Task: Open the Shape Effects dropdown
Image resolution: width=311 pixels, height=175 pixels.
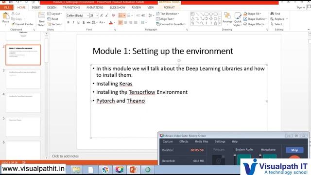Action: pos(255,24)
